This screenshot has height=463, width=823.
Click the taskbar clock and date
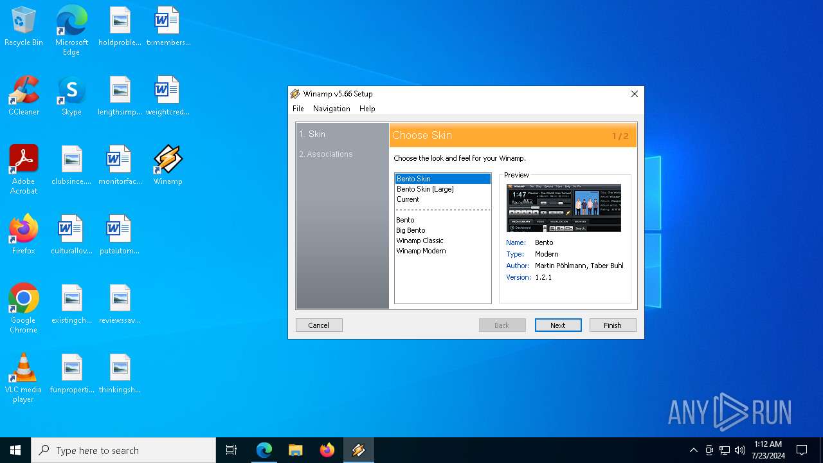pyautogui.click(x=768, y=450)
